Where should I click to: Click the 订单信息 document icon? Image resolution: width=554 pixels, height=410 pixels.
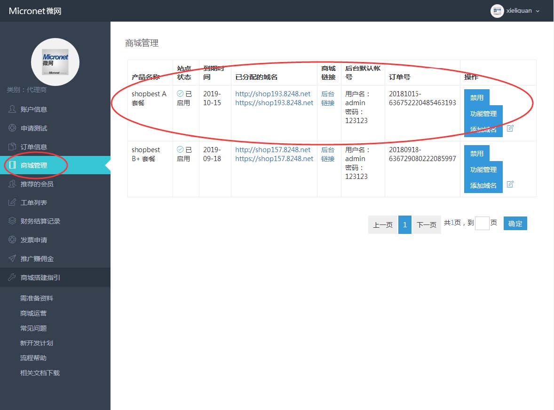(12, 147)
